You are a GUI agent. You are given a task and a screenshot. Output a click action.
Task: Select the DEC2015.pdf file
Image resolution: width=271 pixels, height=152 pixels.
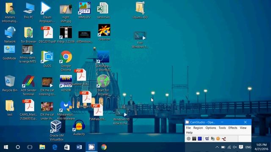click(47, 35)
